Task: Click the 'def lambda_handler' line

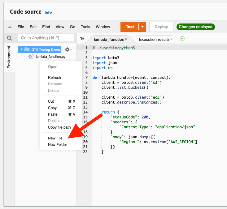Action: coord(131,78)
